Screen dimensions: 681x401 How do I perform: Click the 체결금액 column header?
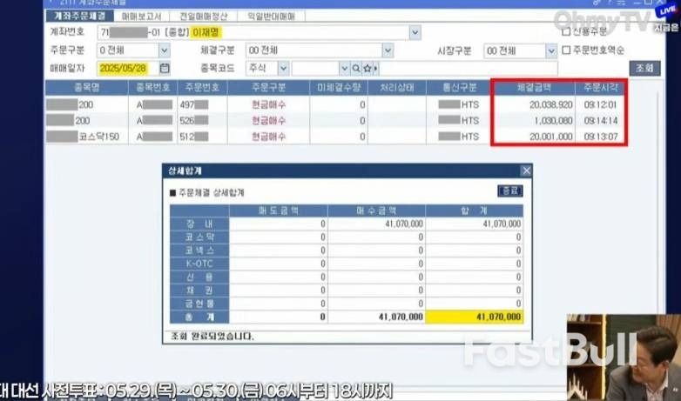tap(534, 88)
